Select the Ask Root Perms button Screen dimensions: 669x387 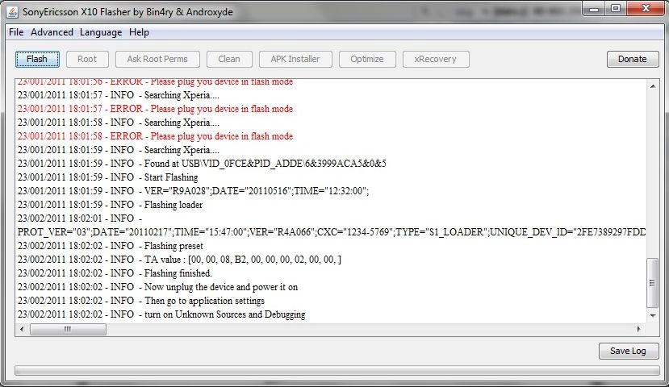click(x=157, y=59)
